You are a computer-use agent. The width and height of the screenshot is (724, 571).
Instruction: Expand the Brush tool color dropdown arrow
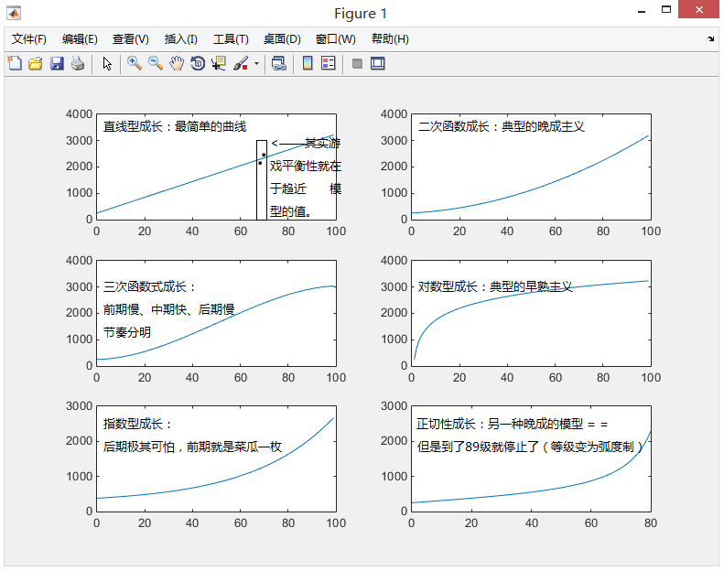pos(256,64)
